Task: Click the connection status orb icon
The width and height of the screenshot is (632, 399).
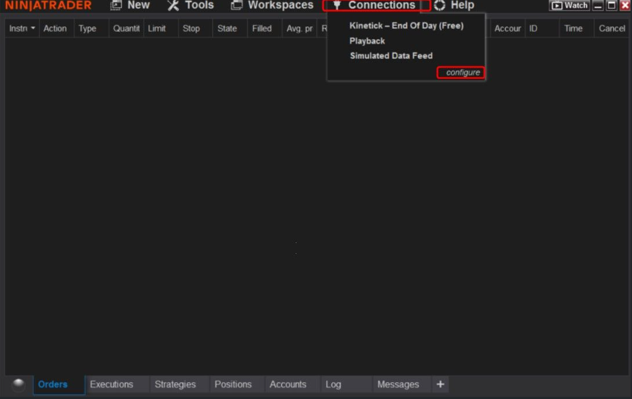Action: [18, 384]
